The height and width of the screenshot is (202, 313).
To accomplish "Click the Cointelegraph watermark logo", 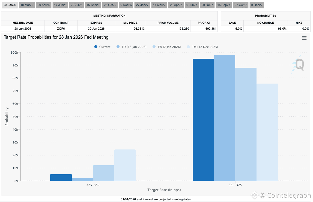I will (281, 195).
